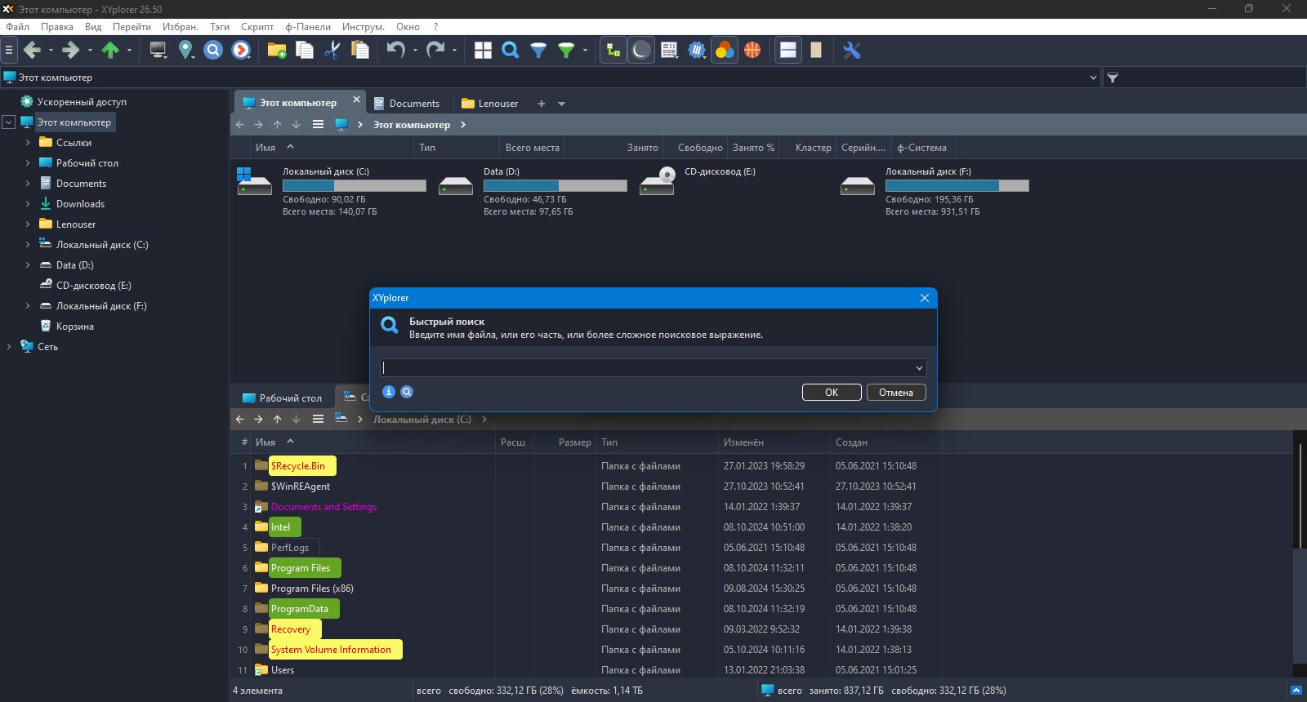Create a new folder via toolbar icon

click(277, 51)
